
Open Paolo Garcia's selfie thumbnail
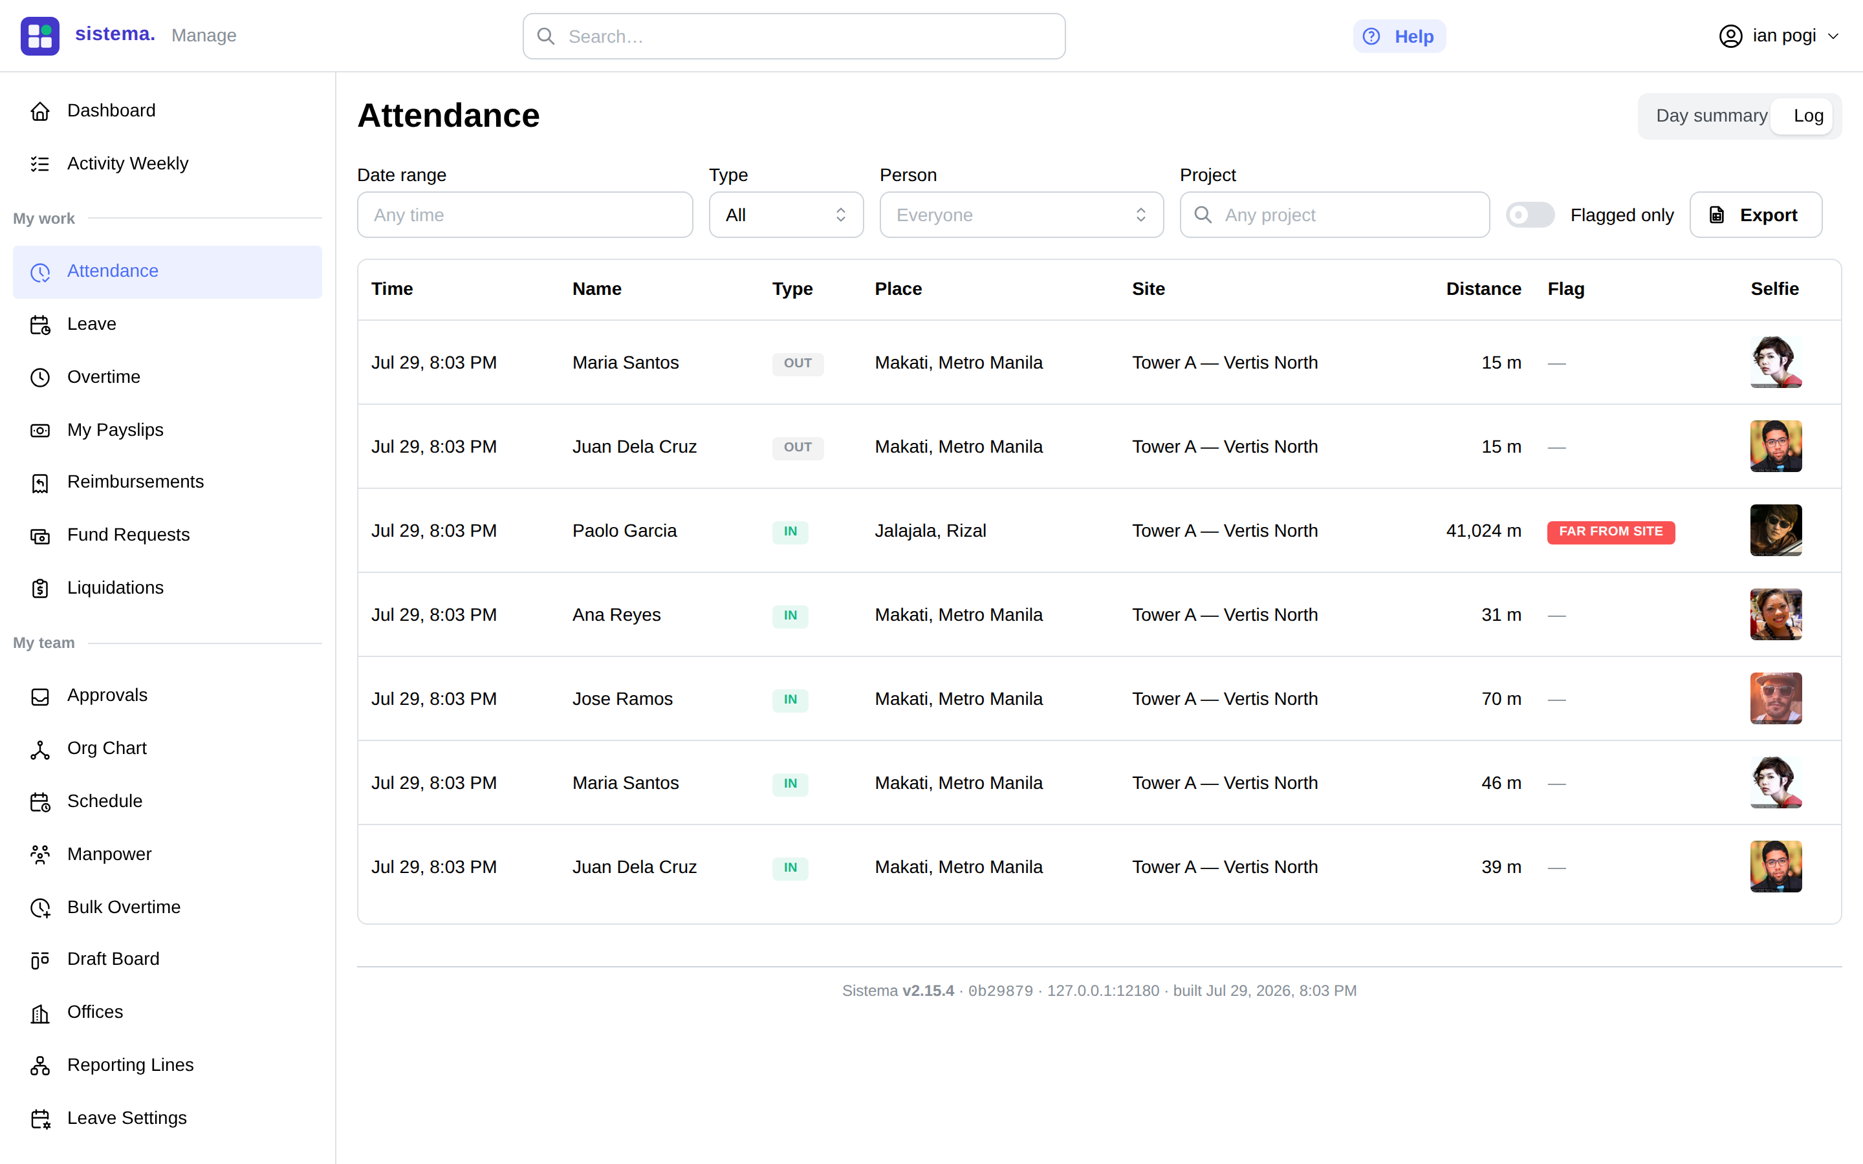click(x=1775, y=530)
